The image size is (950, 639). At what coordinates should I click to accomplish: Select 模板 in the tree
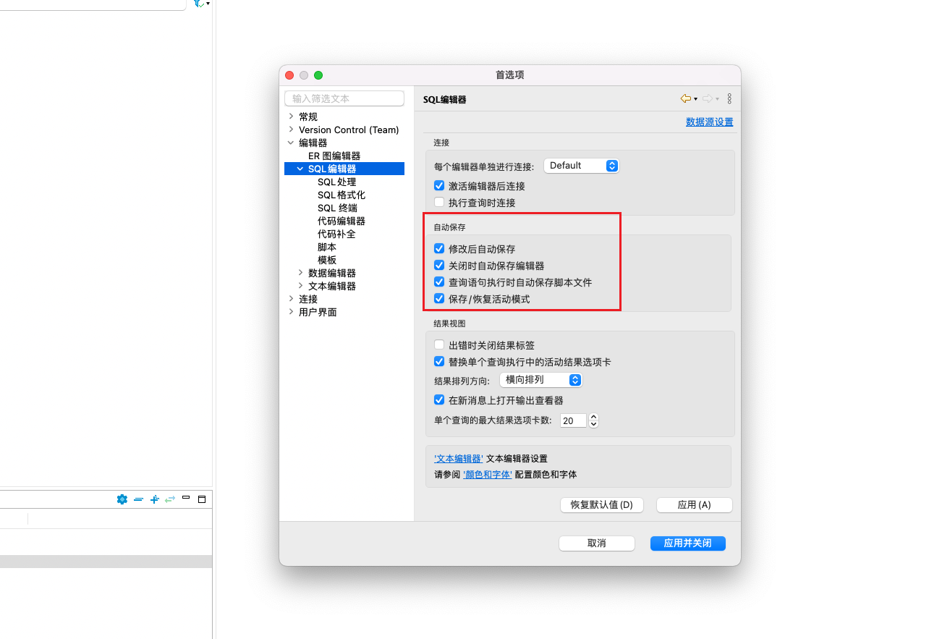pyautogui.click(x=327, y=260)
